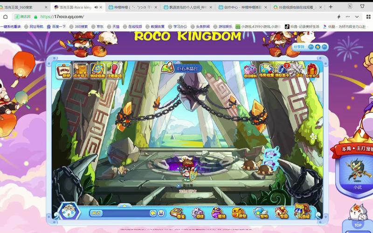Open the 学习办公 bookmark
This screenshot has height=233, width=373.
click(x=178, y=27)
